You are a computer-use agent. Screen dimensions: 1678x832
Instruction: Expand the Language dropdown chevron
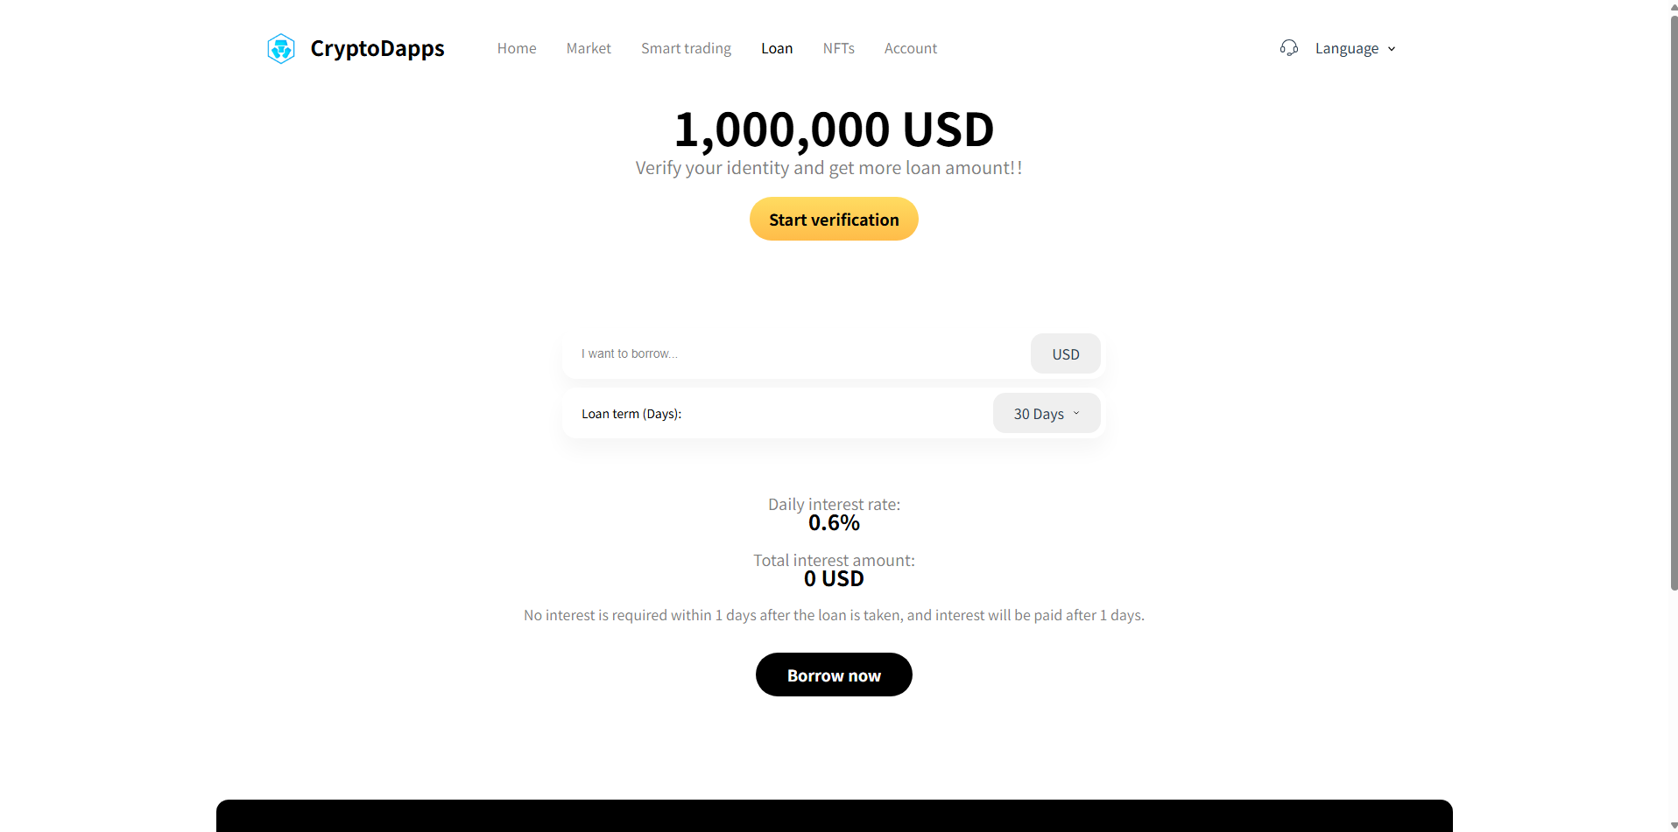pyautogui.click(x=1392, y=49)
